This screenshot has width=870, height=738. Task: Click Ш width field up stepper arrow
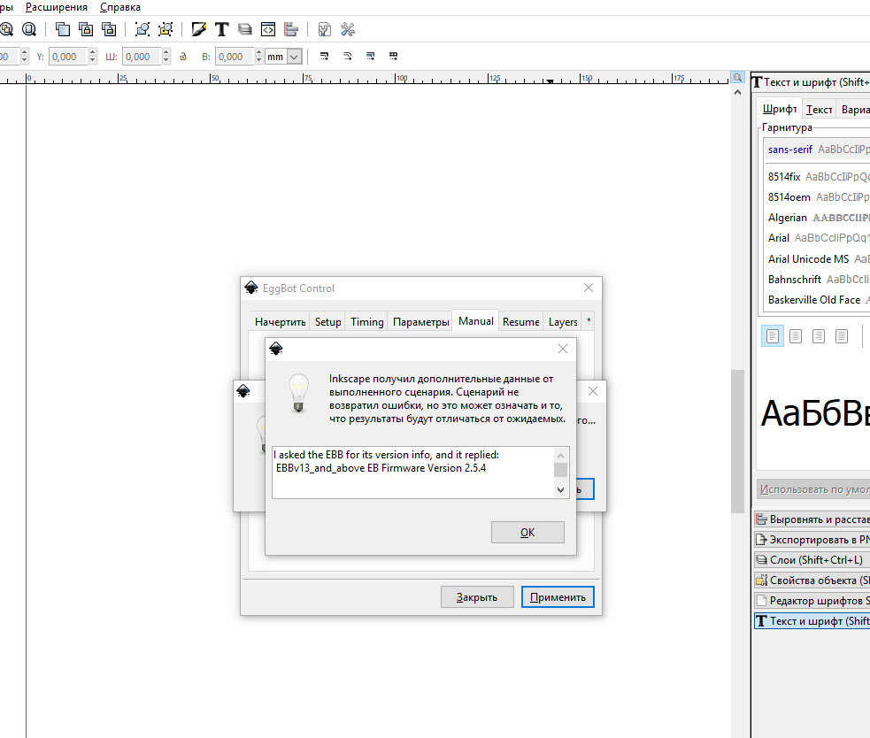[x=166, y=53]
